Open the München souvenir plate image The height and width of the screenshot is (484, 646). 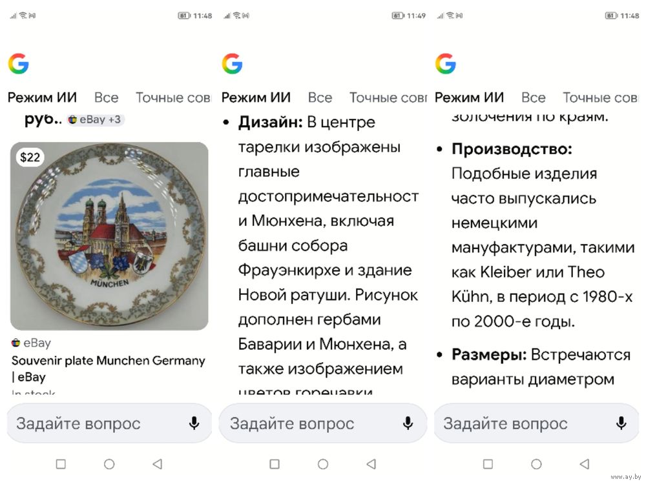tap(109, 236)
